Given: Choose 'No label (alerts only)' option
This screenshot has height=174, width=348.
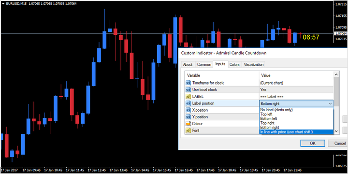Looking at the screenshot, I should pyautogui.click(x=296, y=110).
